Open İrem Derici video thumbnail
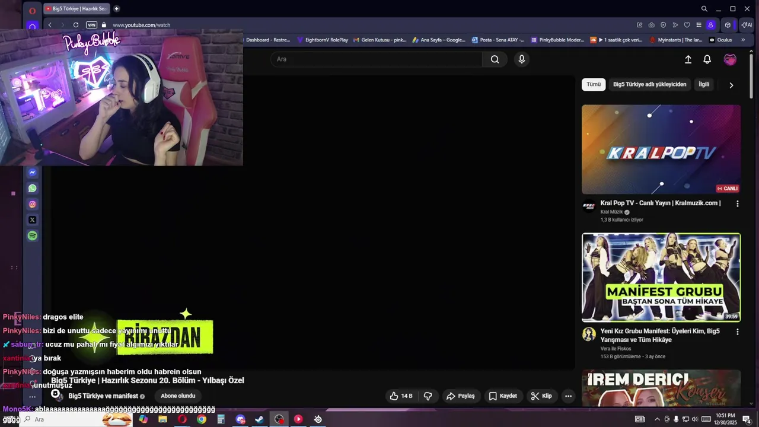The width and height of the screenshot is (759, 427). tap(661, 388)
